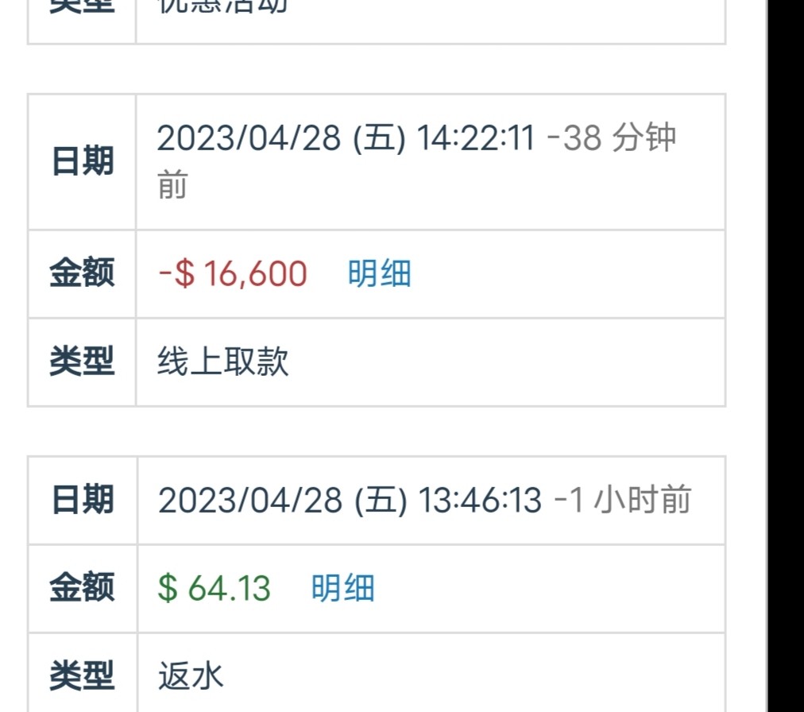Screen dimensions: 804x712
Task: Click the cut-off 类型 label at top
Action: tap(82, 5)
